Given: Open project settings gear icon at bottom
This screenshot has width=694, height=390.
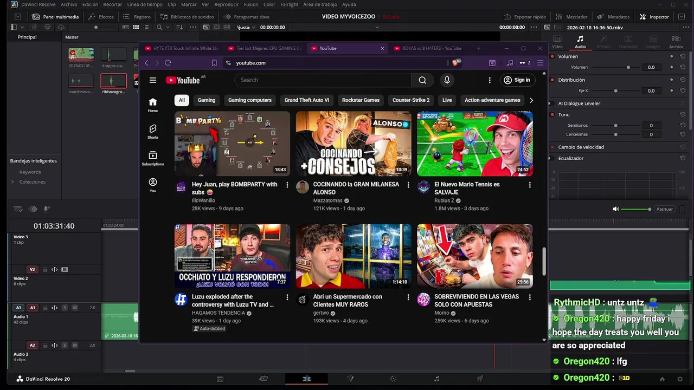Looking at the screenshot, I should coord(680,379).
